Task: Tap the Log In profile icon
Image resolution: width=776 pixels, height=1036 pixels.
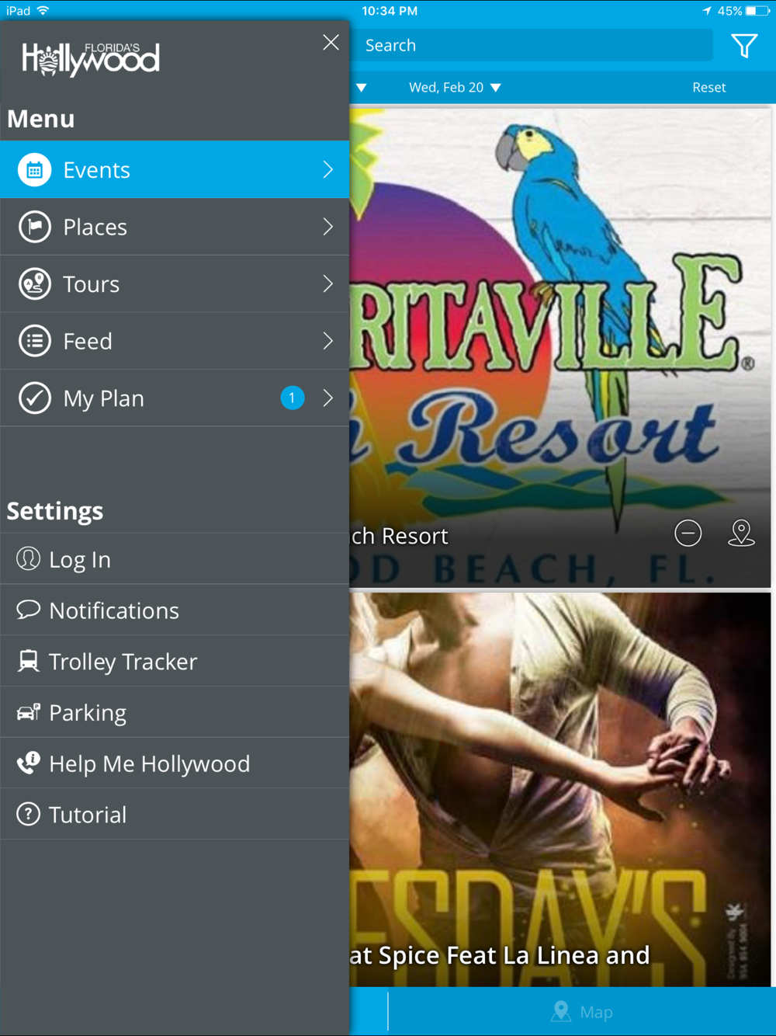Action: 29,559
